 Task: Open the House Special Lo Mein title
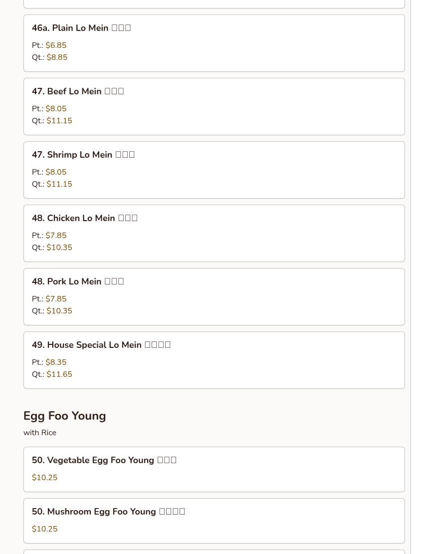(x=101, y=345)
